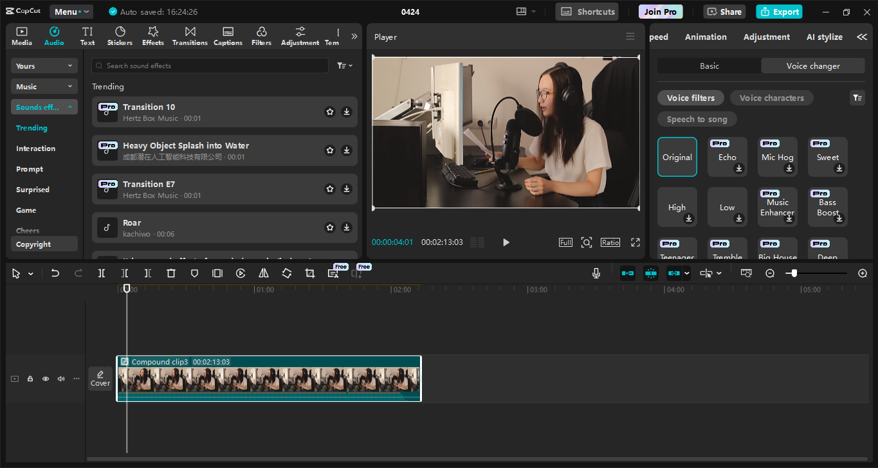Viewport: 878px width, 468px height.
Task: Download the Roar sound effect
Action: [347, 228]
